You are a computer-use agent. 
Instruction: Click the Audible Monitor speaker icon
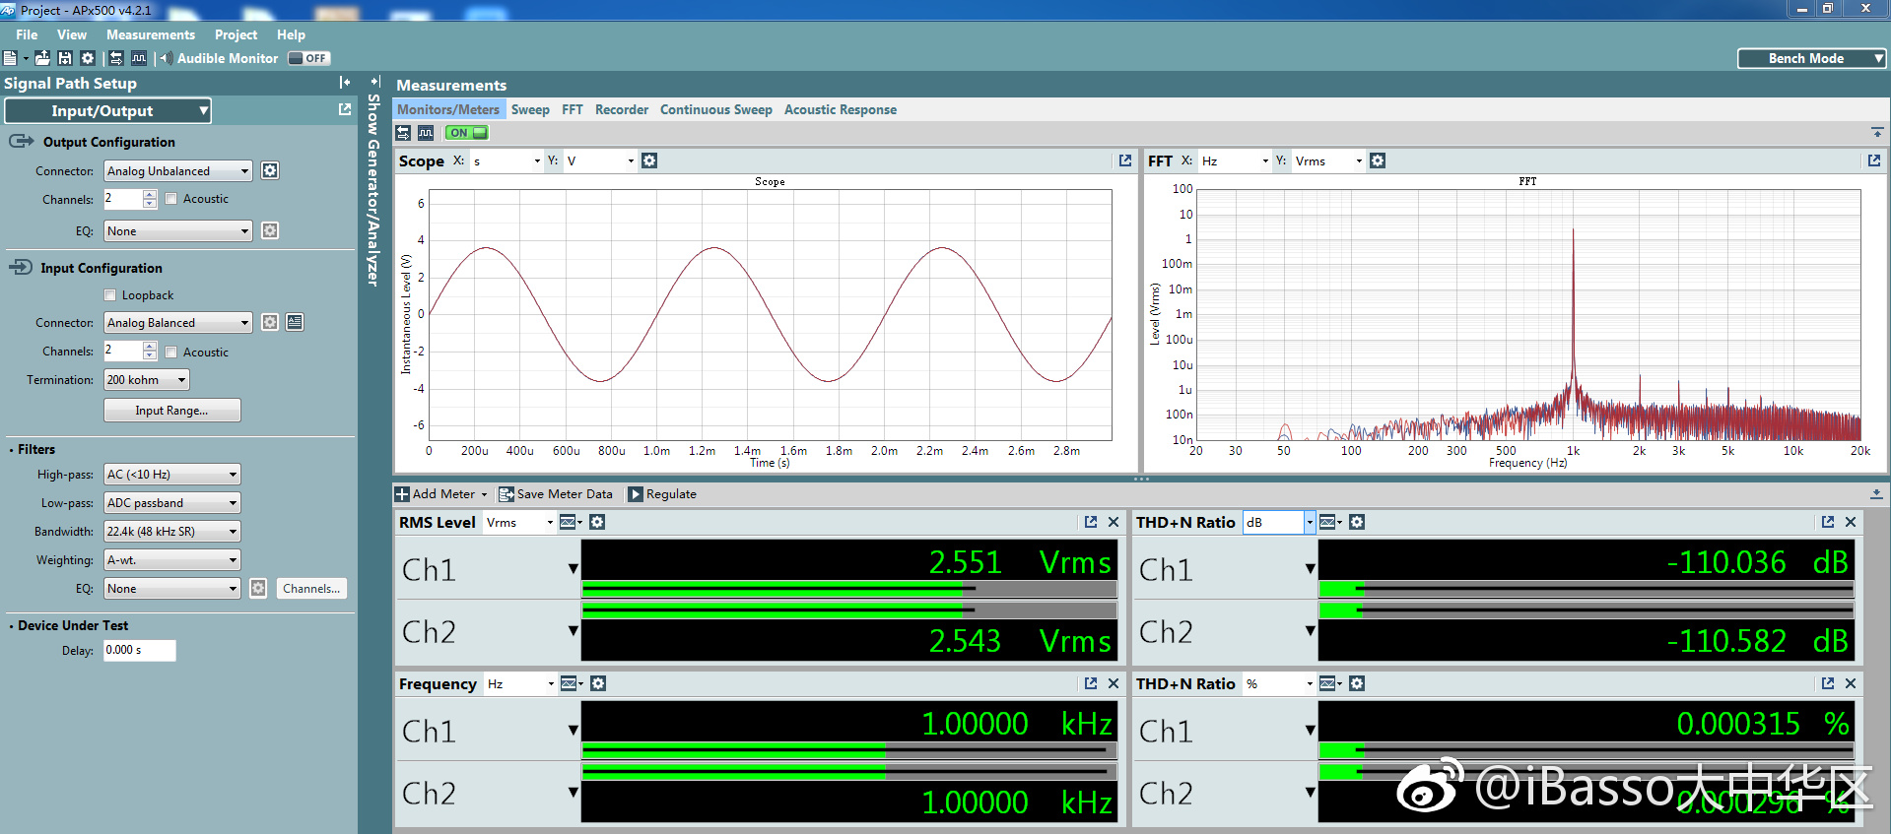click(x=167, y=58)
